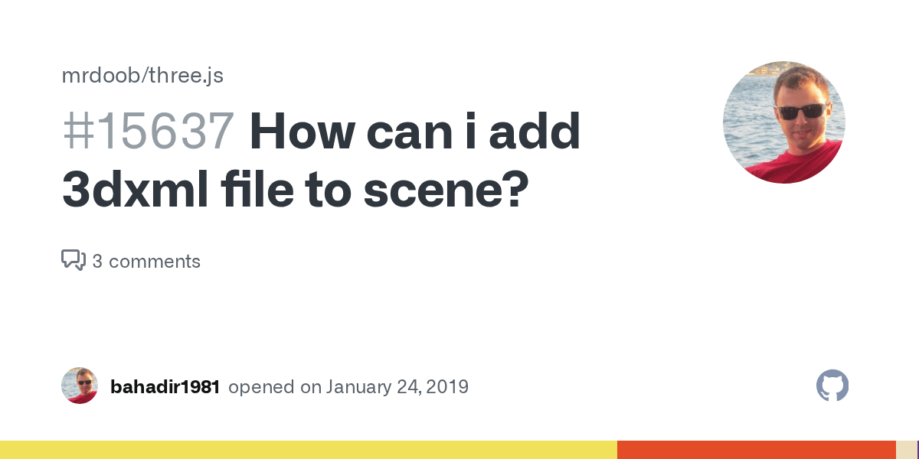Click the issue number #15637

148,132
